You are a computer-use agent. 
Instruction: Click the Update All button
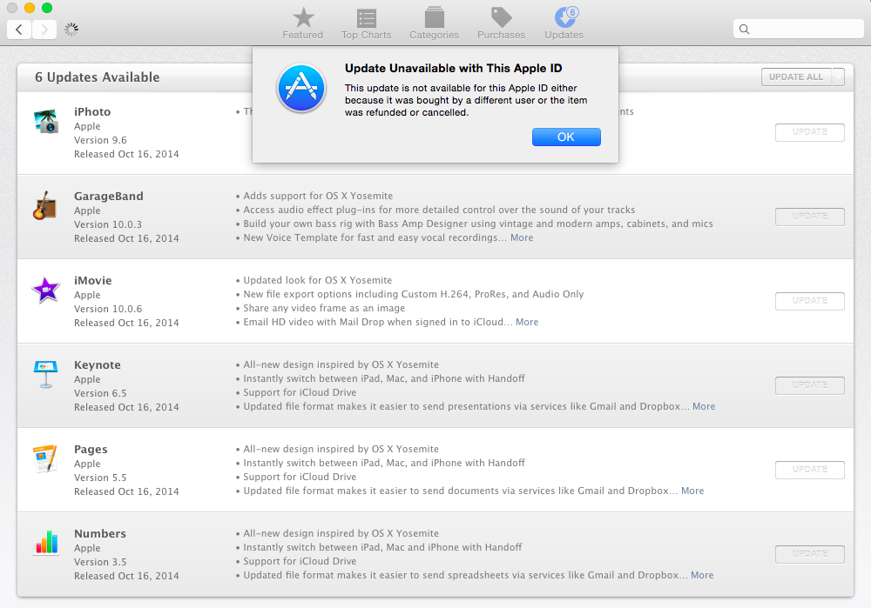click(796, 77)
